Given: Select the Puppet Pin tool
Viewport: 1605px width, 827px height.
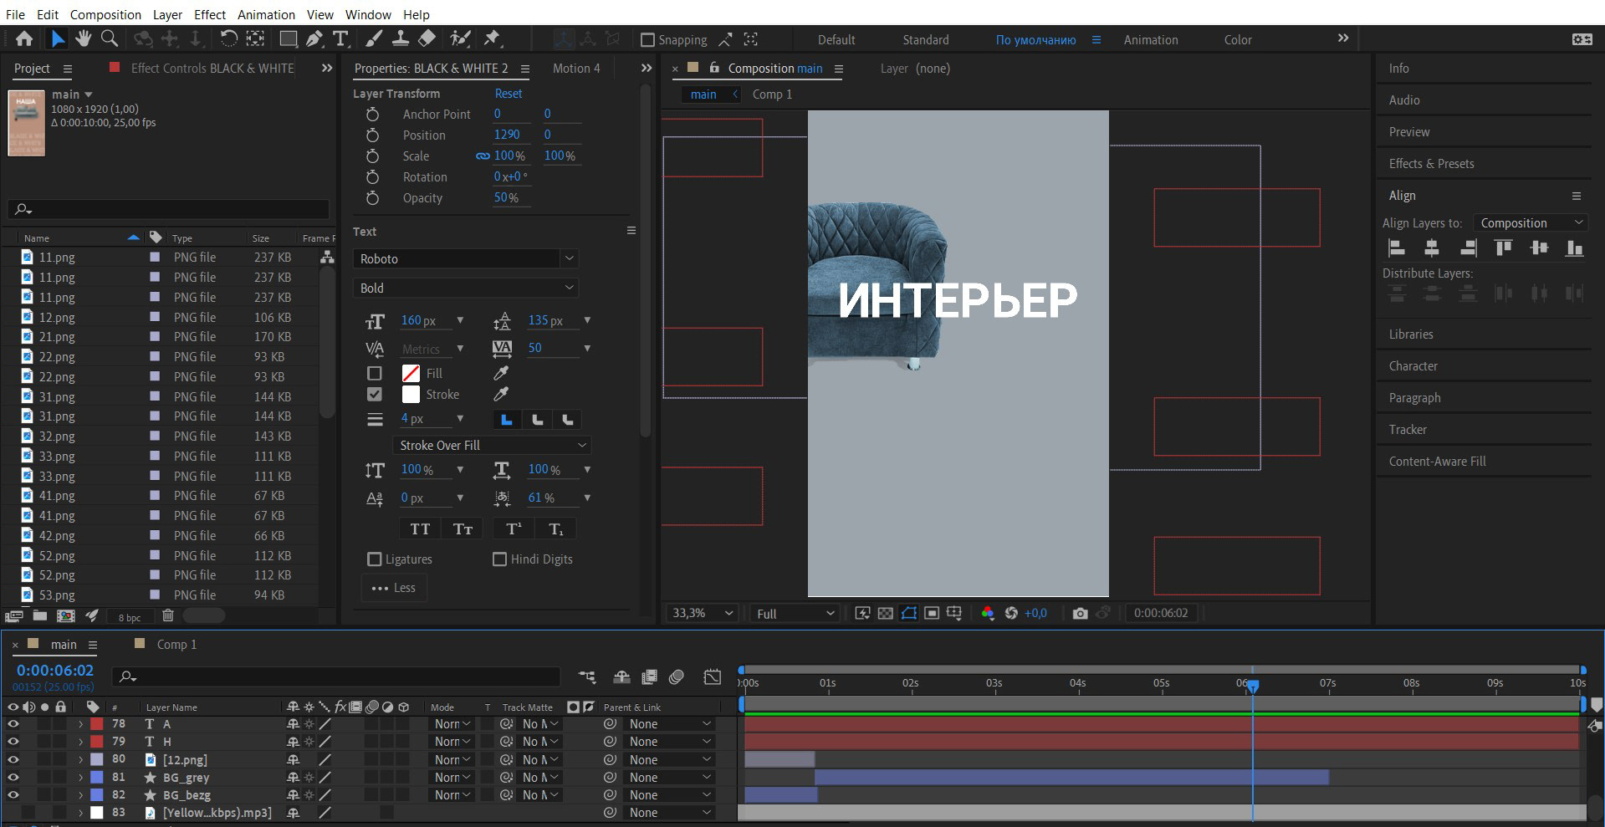Looking at the screenshot, I should (x=492, y=38).
